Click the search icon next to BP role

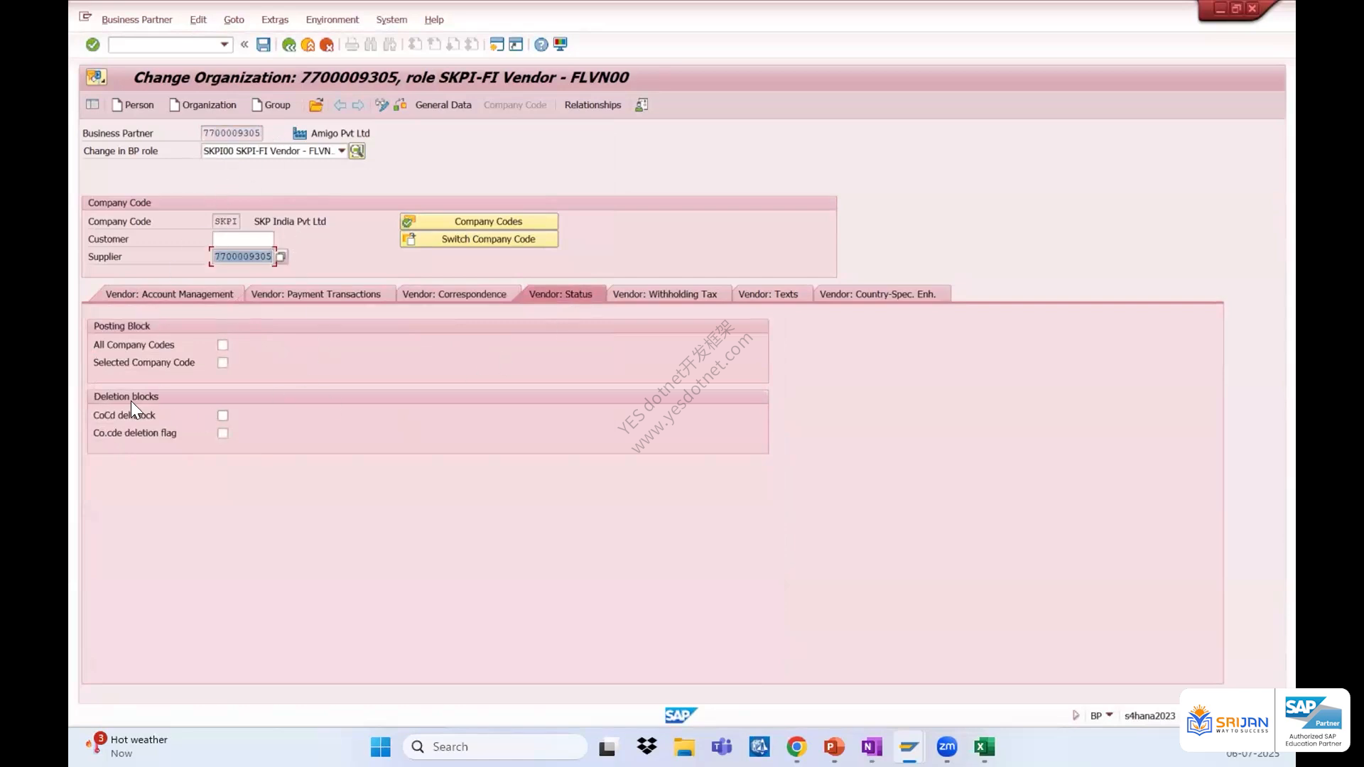357,151
